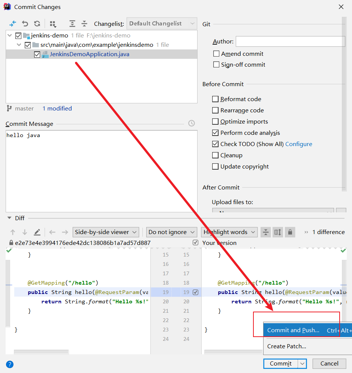Image resolution: width=352 pixels, height=373 pixels.
Task: Click the help question mark icon
Action: click(x=10, y=364)
